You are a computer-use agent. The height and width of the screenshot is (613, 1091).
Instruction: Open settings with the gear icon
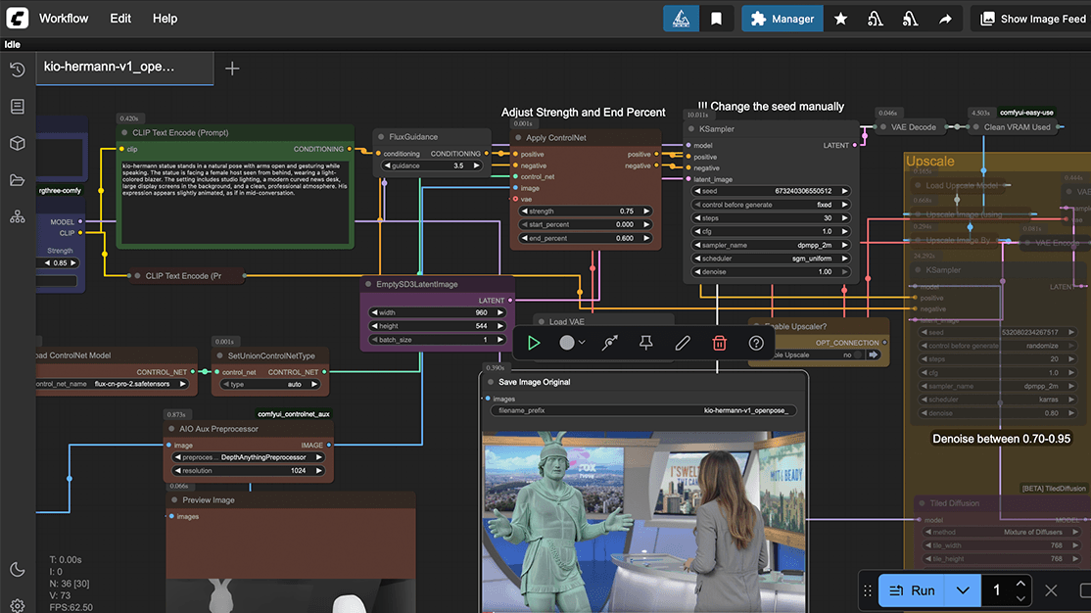[18, 604]
